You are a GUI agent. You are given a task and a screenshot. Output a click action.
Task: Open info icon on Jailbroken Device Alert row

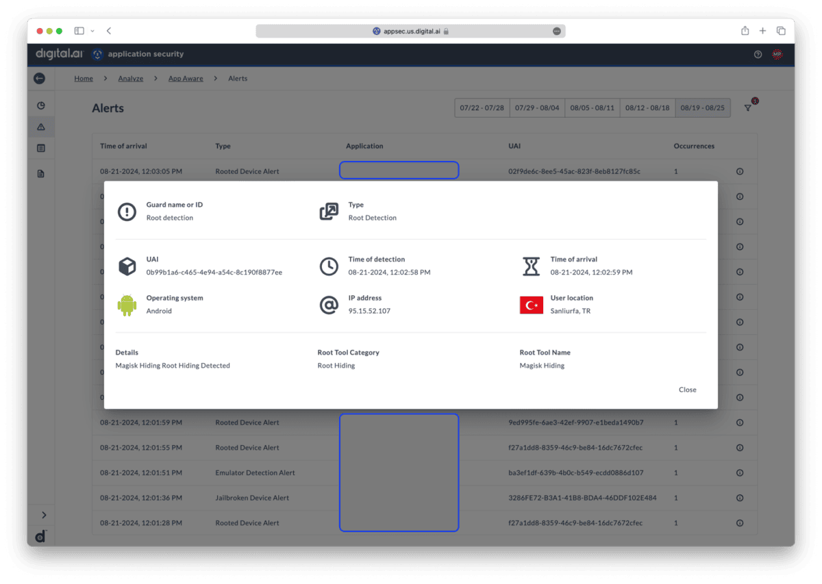pos(740,498)
